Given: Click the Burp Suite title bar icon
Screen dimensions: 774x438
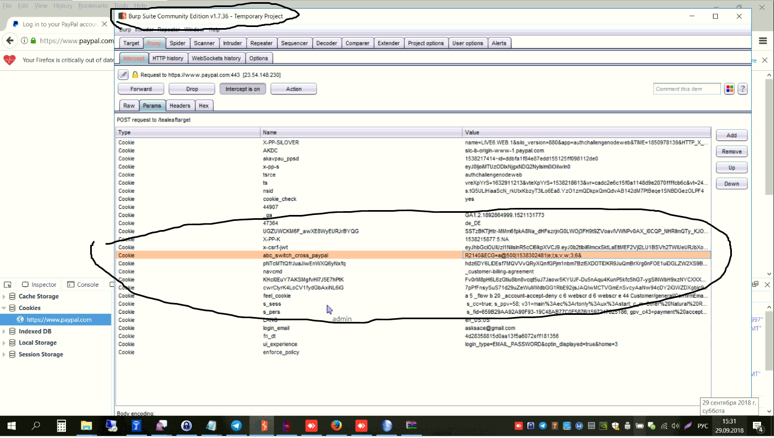Looking at the screenshot, I should coord(122,16).
